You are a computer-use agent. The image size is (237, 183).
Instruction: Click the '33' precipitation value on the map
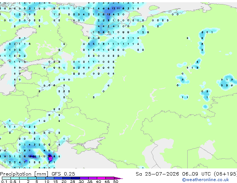(49, 156)
